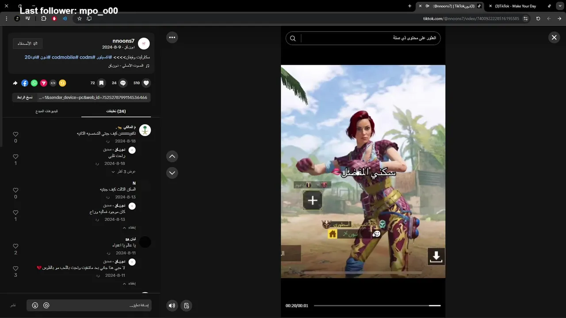
Task: Open the #codmobile hashtag
Action: point(65,57)
